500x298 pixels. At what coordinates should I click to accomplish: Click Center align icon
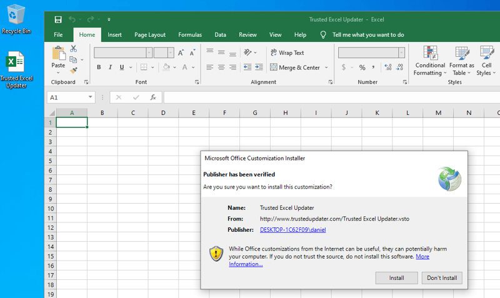coord(221,67)
